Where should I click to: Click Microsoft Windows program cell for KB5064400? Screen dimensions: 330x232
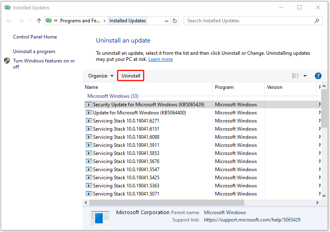pyautogui.click(x=236, y=113)
